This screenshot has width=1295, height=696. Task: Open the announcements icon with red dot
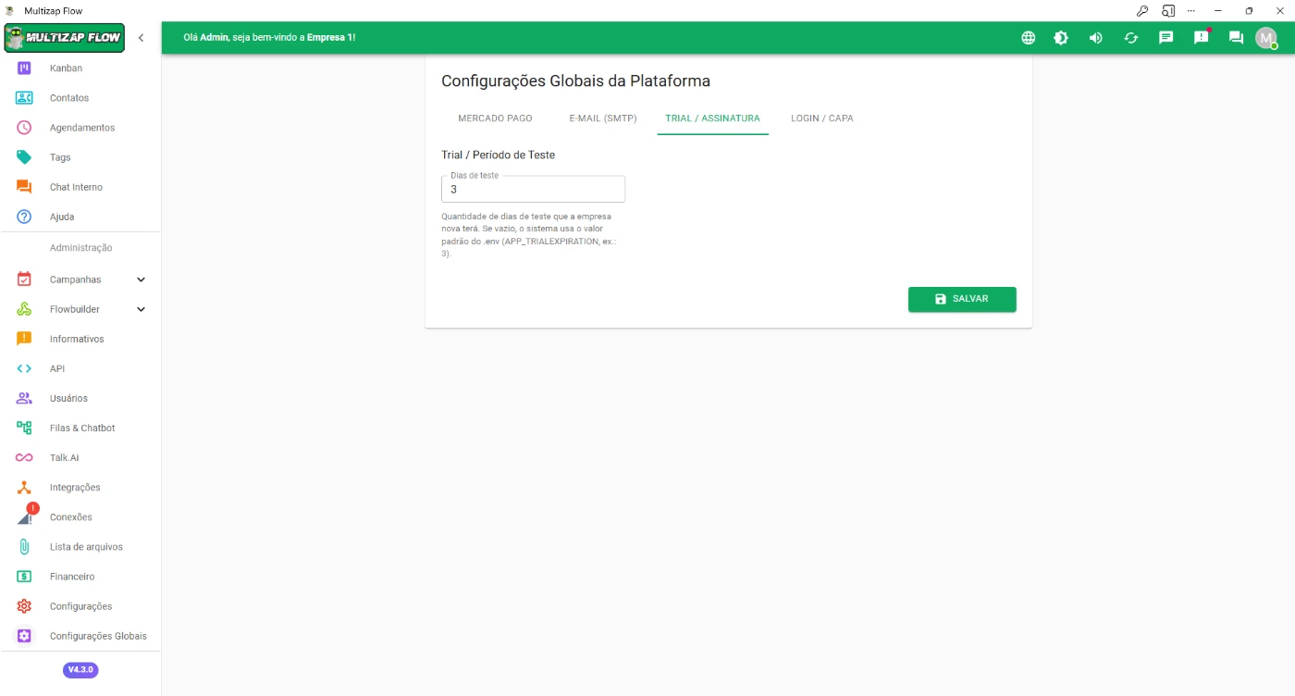[1201, 38]
